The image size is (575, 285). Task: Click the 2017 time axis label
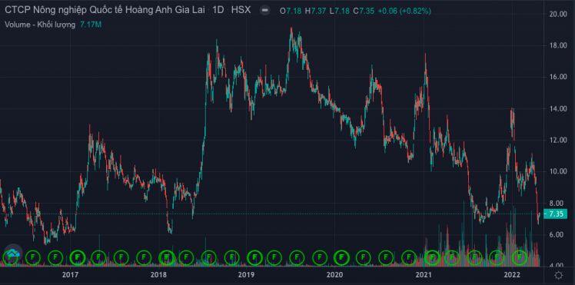(x=70, y=274)
